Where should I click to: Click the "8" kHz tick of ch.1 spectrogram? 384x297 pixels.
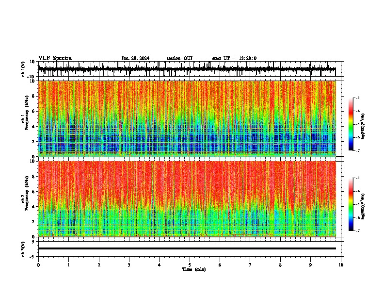pyautogui.click(x=34, y=96)
